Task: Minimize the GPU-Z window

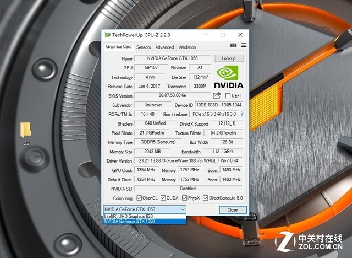Action: pos(206,35)
